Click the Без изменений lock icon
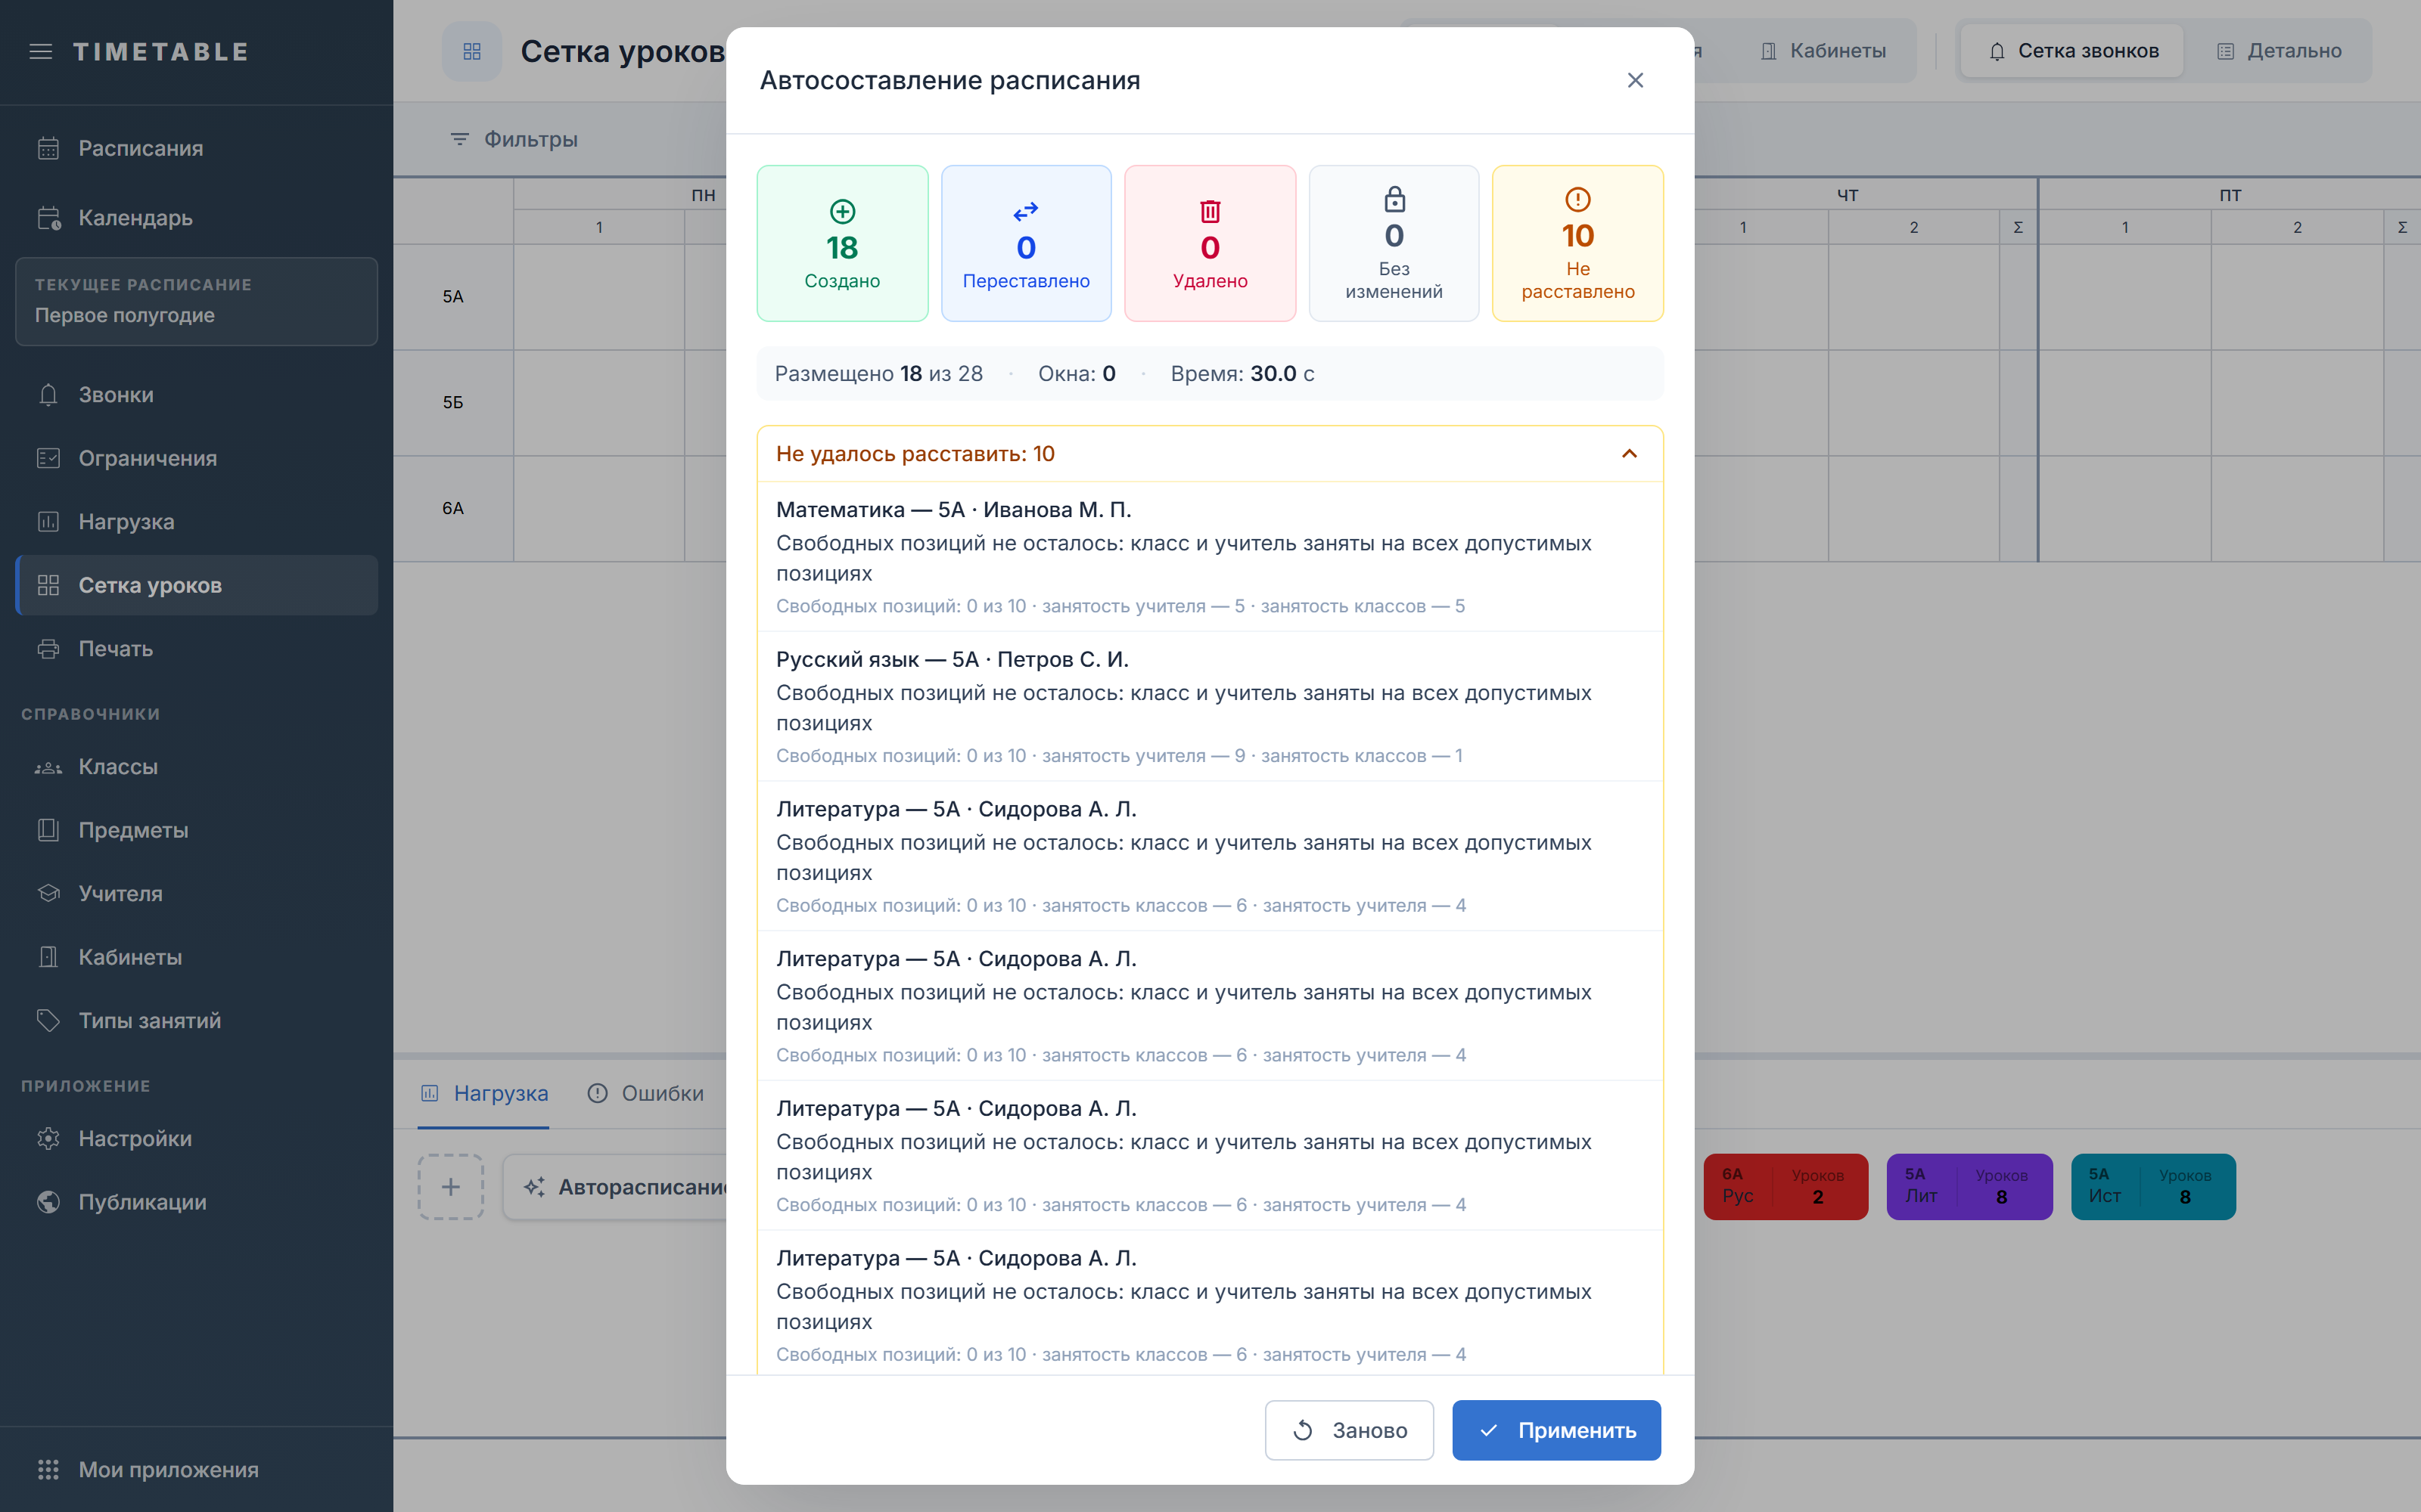 1394,199
